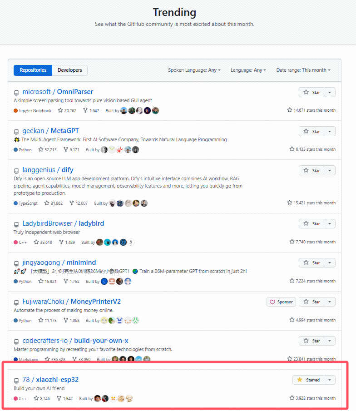
Task: Click the 'Trending' page heading
Action: click(174, 12)
